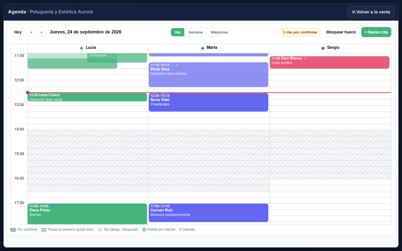The width and height of the screenshot is (402, 251).
Task: Click the 16:00 time label
Action: click(x=19, y=178)
